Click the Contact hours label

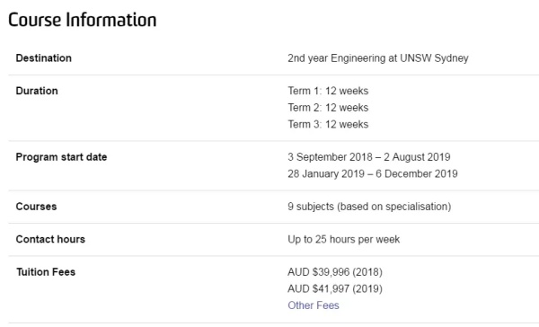coord(50,239)
